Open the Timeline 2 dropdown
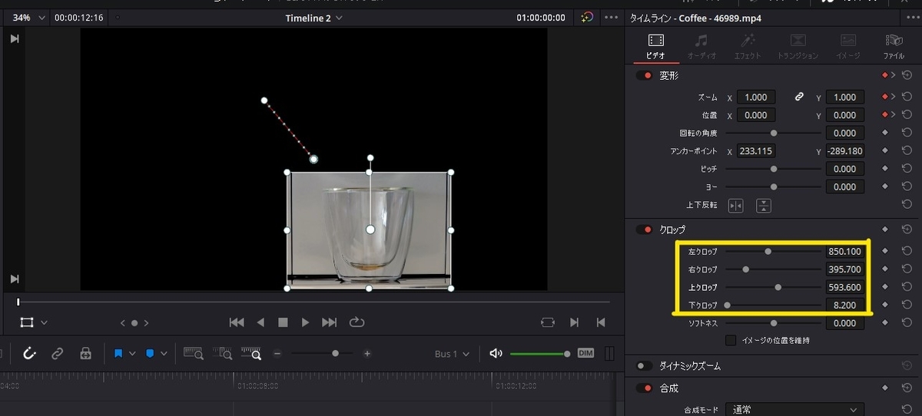The height and width of the screenshot is (416, 922). 313,18
